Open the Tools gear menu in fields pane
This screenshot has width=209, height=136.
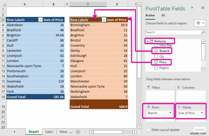[x=200, y=23]
